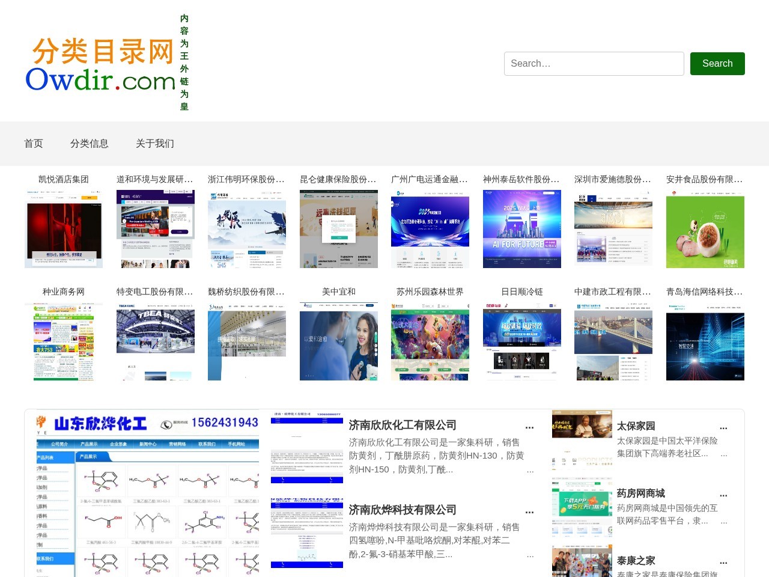769x577 pixels.
Task: Click the 美中宜和 site thumbnail
Action: tap(339, 341)
